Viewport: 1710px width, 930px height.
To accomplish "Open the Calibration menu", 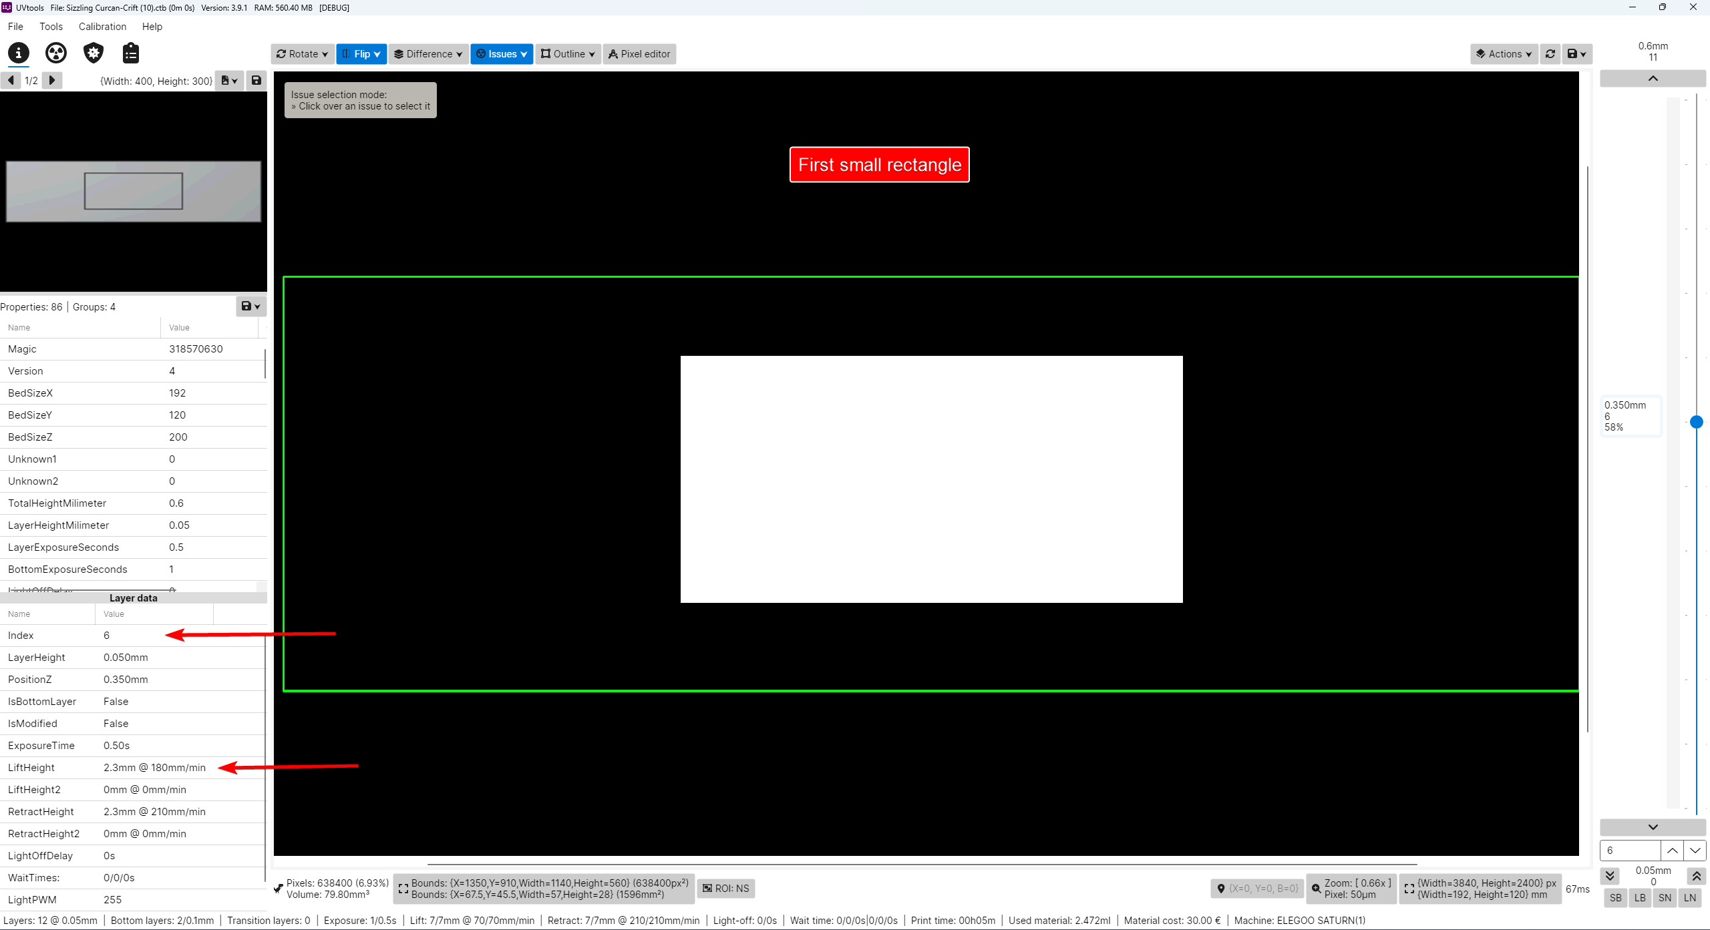I will [x=102, y=27].
